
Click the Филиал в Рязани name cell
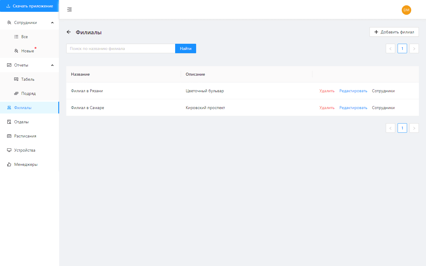tap(124, 91)
